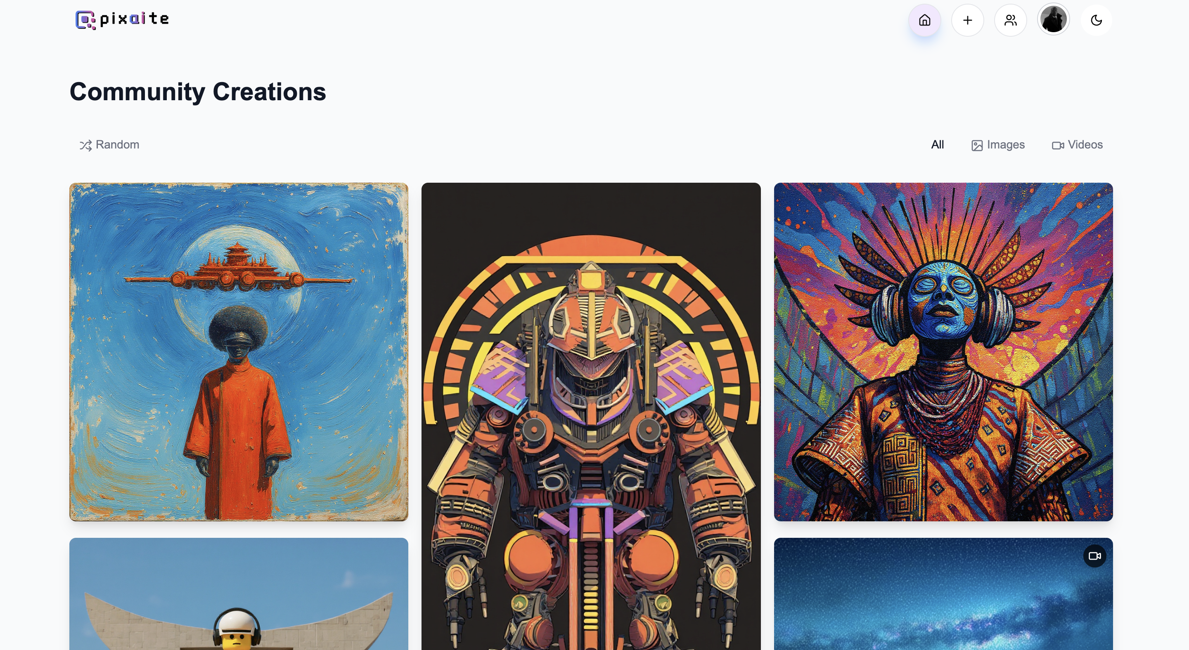Open the profile avatar picture

1053,19
